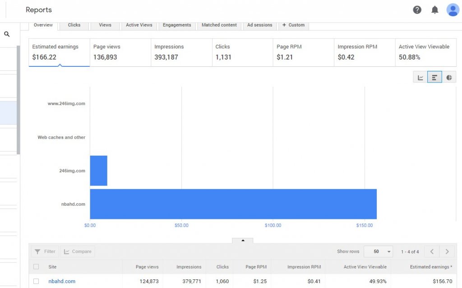Viewport: 462px width, 288px height.
Task: Switch to the Ad sessions tab
Action: click(259, 25)
